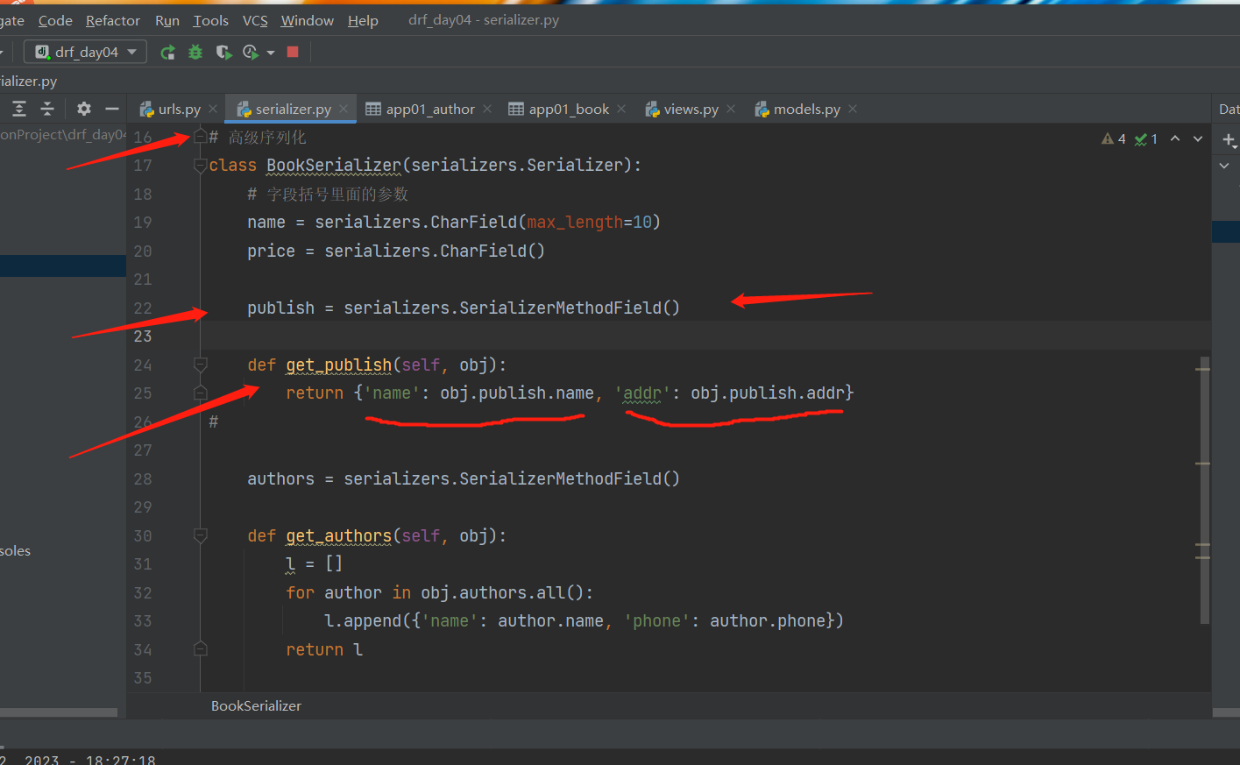Image resolution: width=1240 pixels, height=765 pixels.
Task: Click 'obj.authors.all()' on line 32
Action: [502, 592]
